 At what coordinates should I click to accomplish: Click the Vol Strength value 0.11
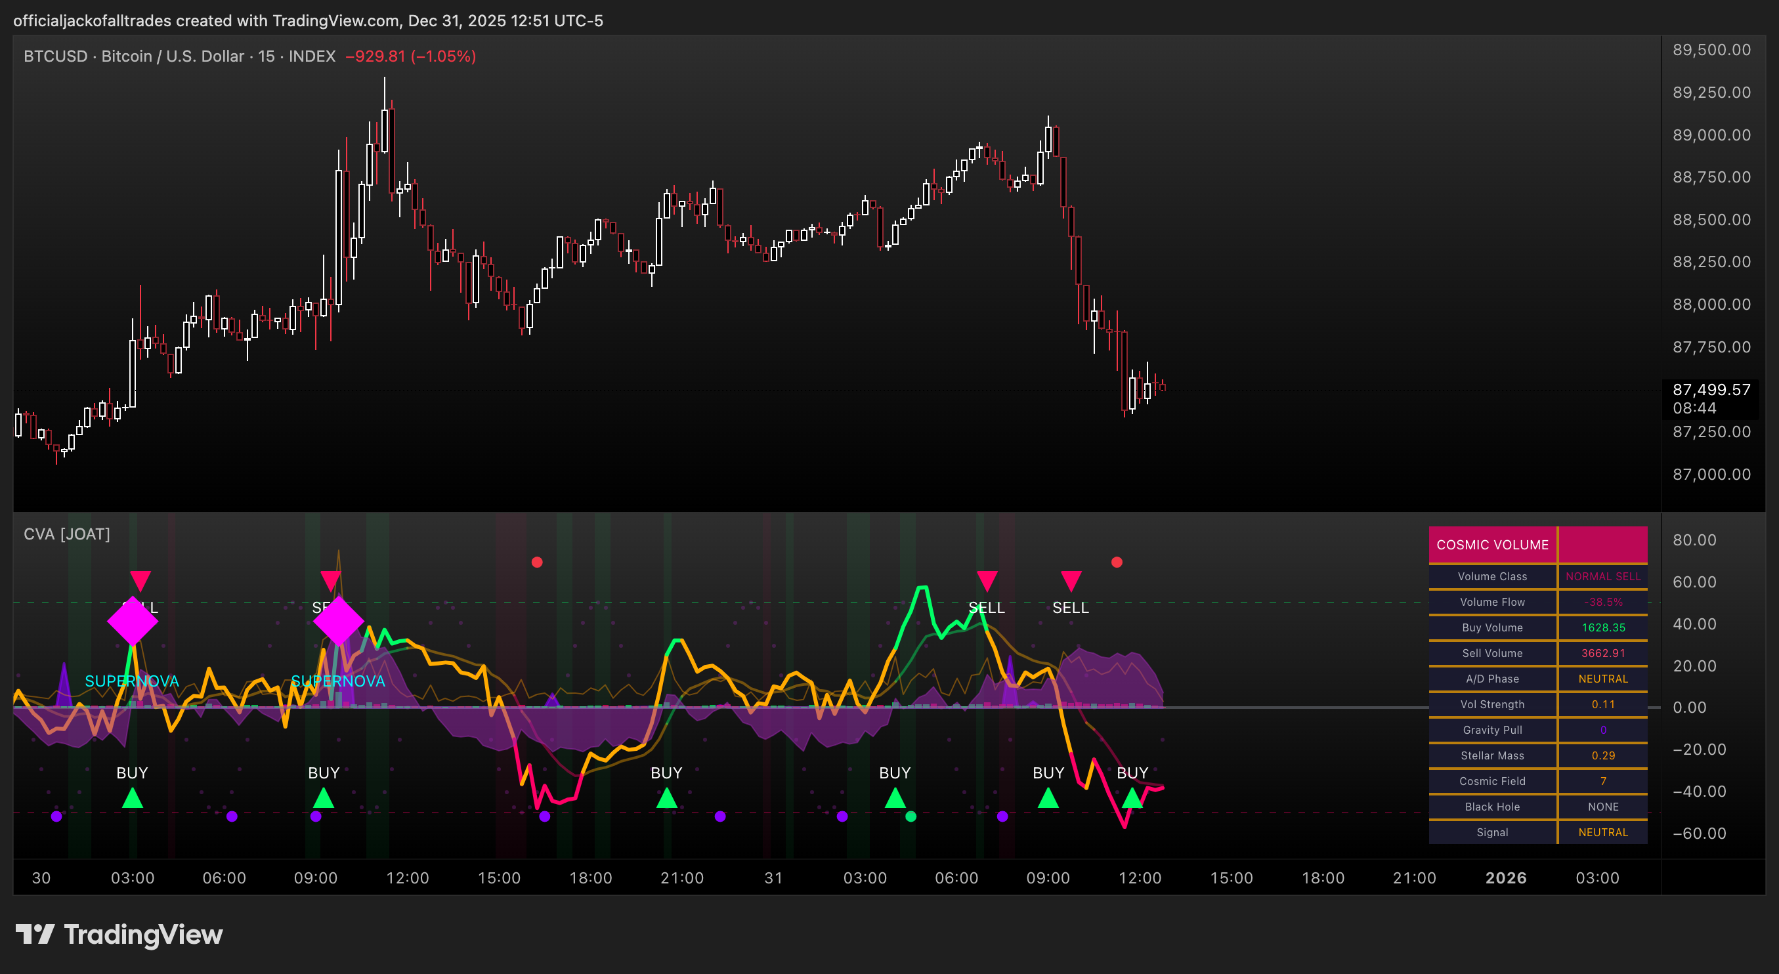tap(1603, 704)
